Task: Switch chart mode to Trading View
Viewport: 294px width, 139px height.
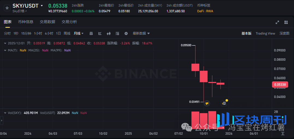Action: 265,33
